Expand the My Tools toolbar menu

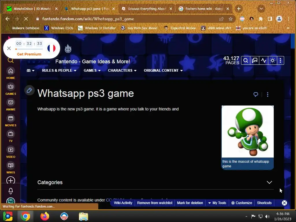[x=217, y=203]
